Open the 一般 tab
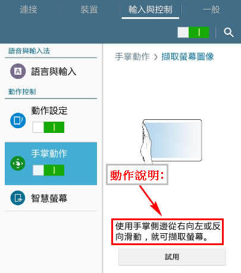241x273 pixels. [211, 9]
